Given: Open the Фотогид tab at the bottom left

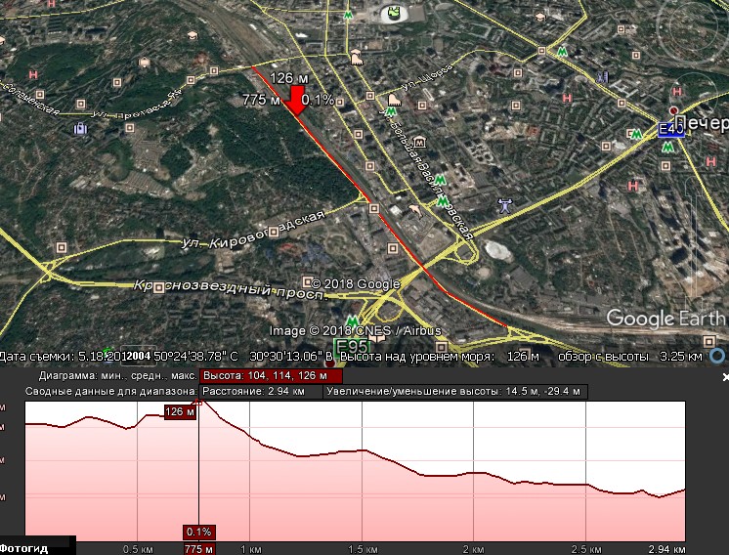Looking at the screenshot, I should click(x=24, y=548).
